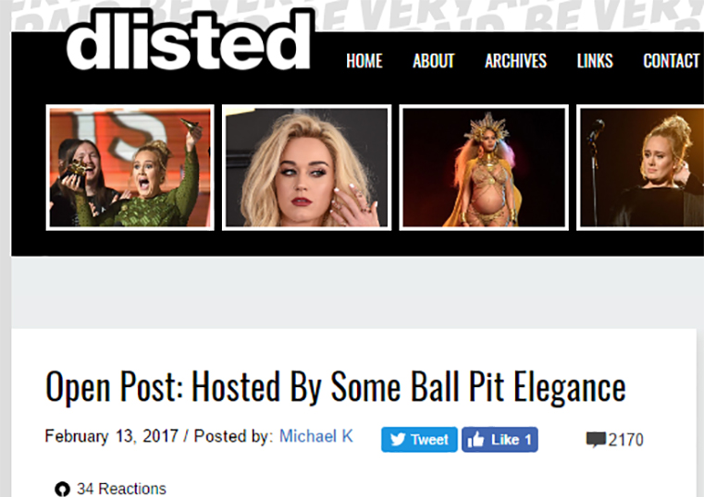Open the ARCHIVES menu item
Viewport: 704px width, 497px height.
[x=515, y=61]
